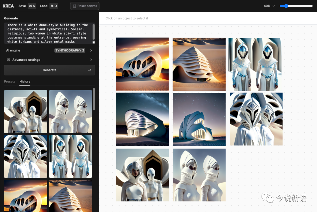Open Advanced settings
This screenshot has width=317, height=212.
(50, 60)
